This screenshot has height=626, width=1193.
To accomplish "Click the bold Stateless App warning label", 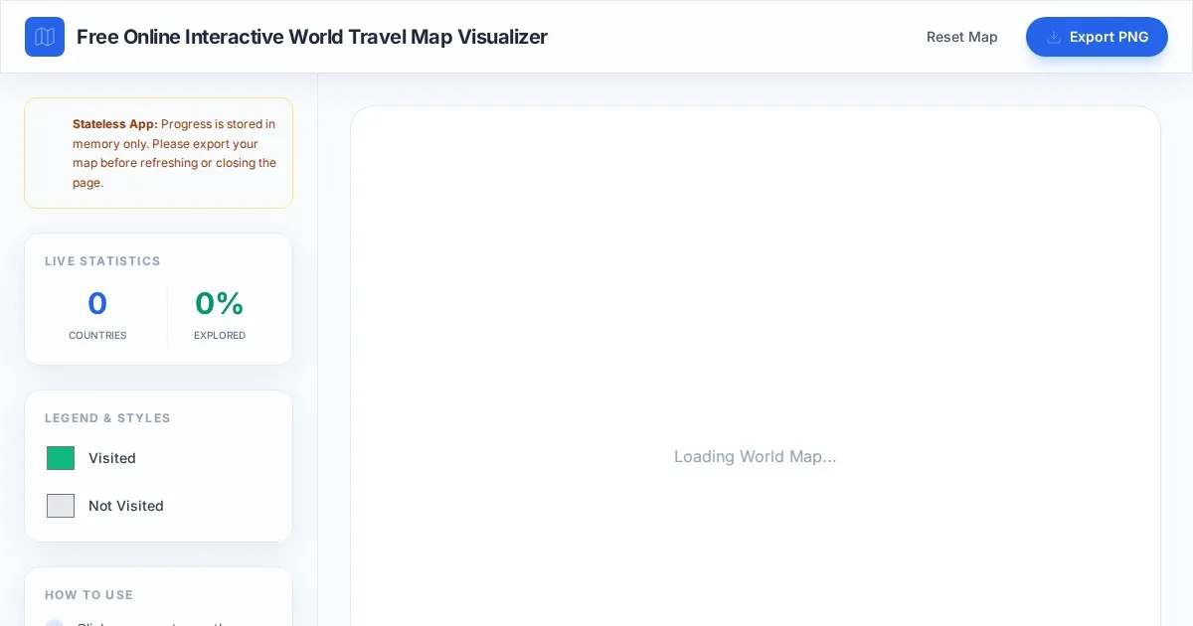I will (x=114, y=124).
